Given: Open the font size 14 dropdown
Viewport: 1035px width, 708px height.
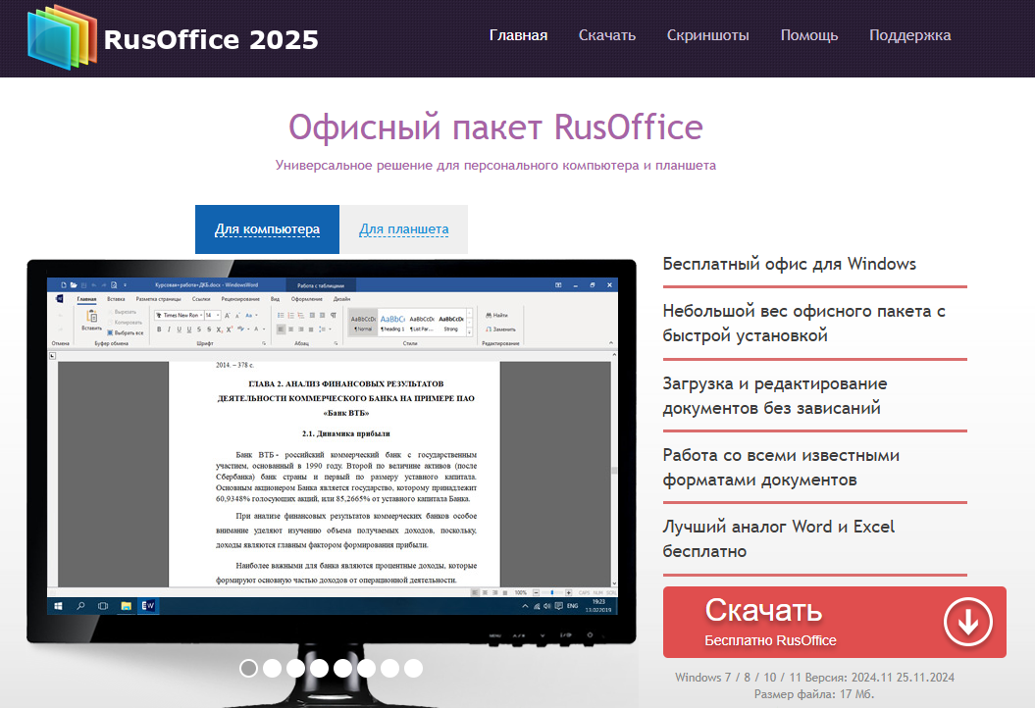Looking at the screenshot, I should (218, 316).
